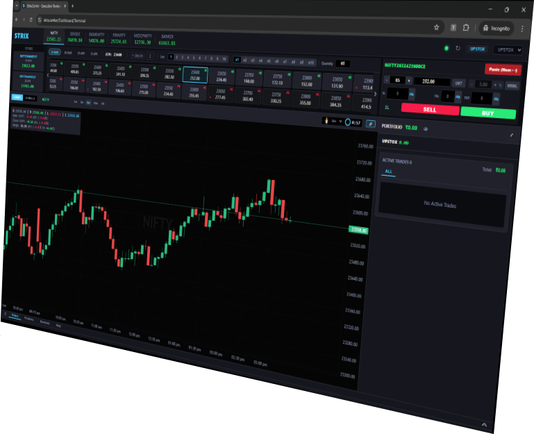Image resolution: width=534 pixels, height=434 pixels.
Task: Click the SELL button
Action: (430, 109)
